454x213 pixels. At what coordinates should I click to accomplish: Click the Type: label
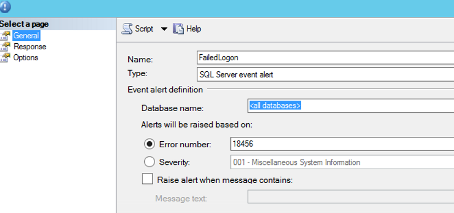pos(138,73)
